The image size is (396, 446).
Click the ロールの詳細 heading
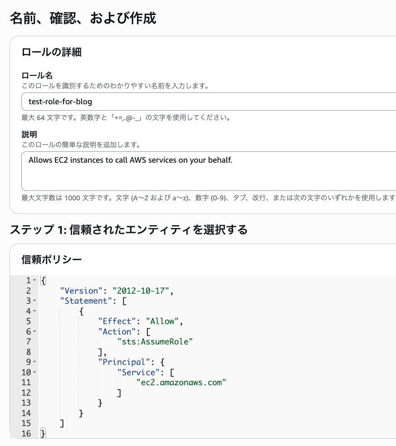click(52, 52)
